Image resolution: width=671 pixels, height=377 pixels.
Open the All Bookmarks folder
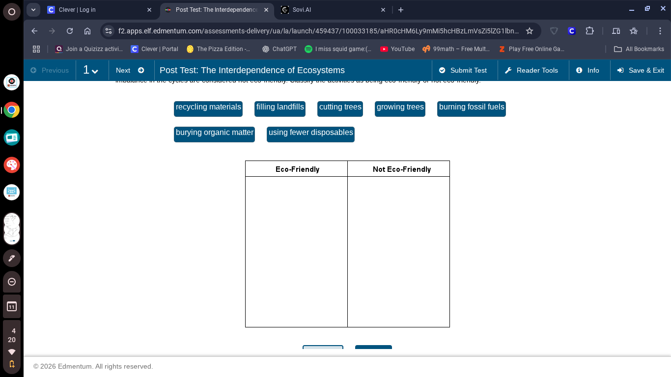[x=639, y=49]
